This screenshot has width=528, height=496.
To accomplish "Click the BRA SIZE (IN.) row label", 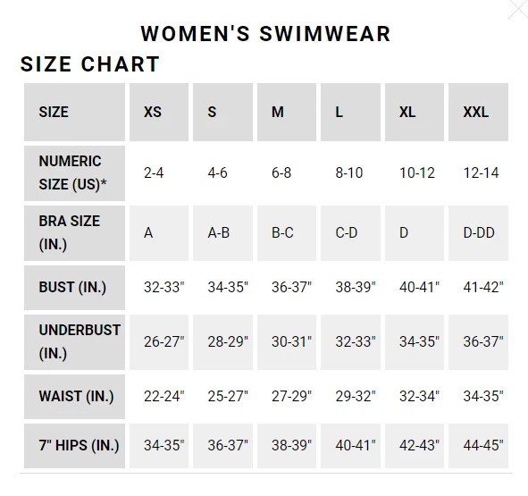I will coord(74,233).
